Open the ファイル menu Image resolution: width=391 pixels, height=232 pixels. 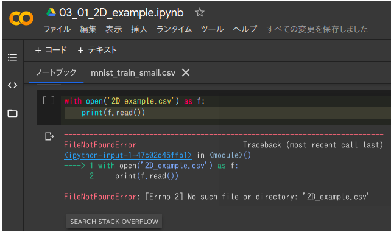tap(57, 29)
